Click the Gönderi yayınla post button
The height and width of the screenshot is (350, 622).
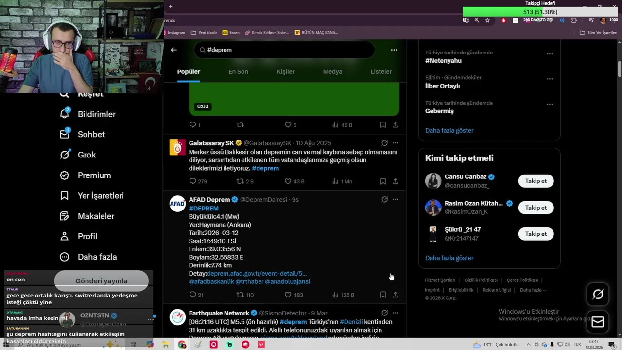pyautogui.click(x=101, y=280)
